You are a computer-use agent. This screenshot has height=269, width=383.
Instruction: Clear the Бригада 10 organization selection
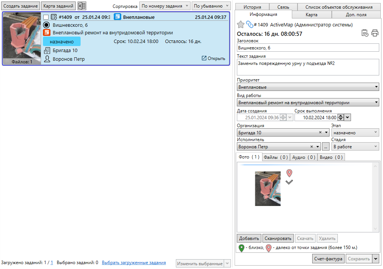pos(320,133)
